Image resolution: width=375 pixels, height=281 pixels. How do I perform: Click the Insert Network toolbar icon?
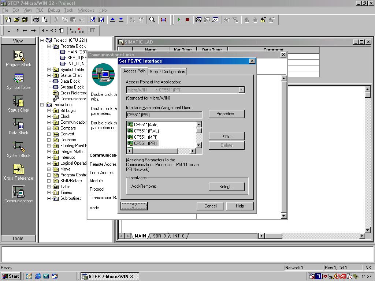click(x=73, y=30)
